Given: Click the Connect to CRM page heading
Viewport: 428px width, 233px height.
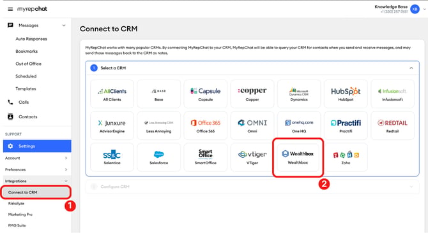Looking at the screenshot, I should coord(109,29).
